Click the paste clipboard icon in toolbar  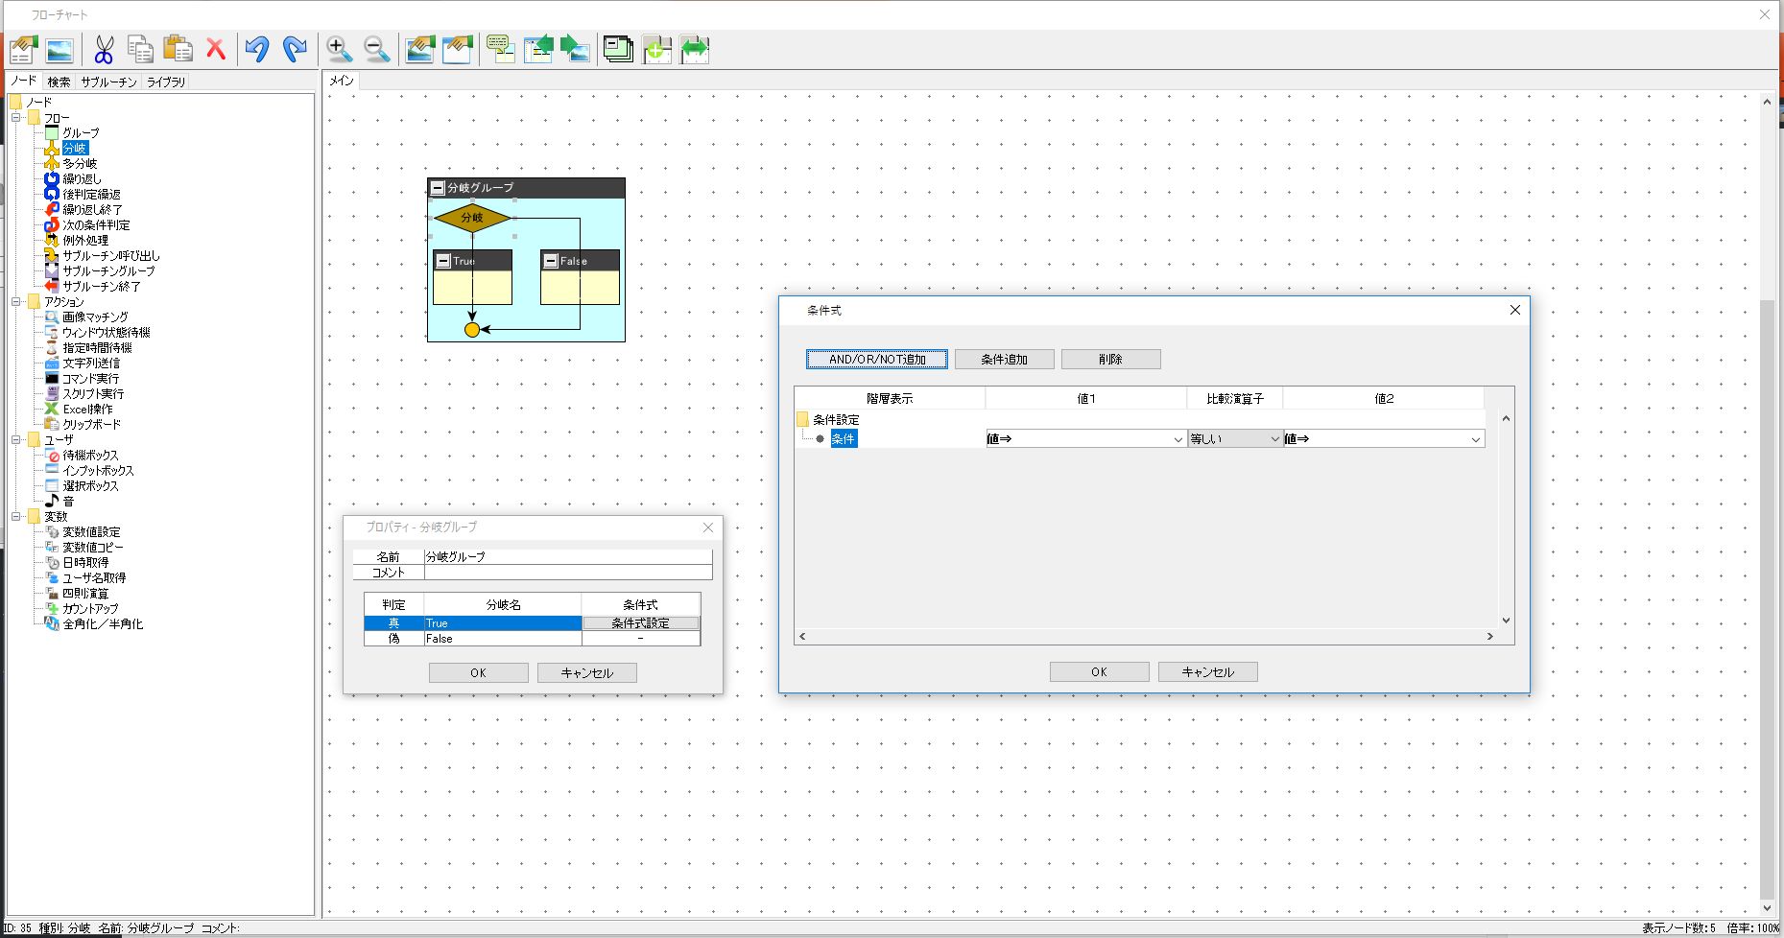[x=178, y=50]
